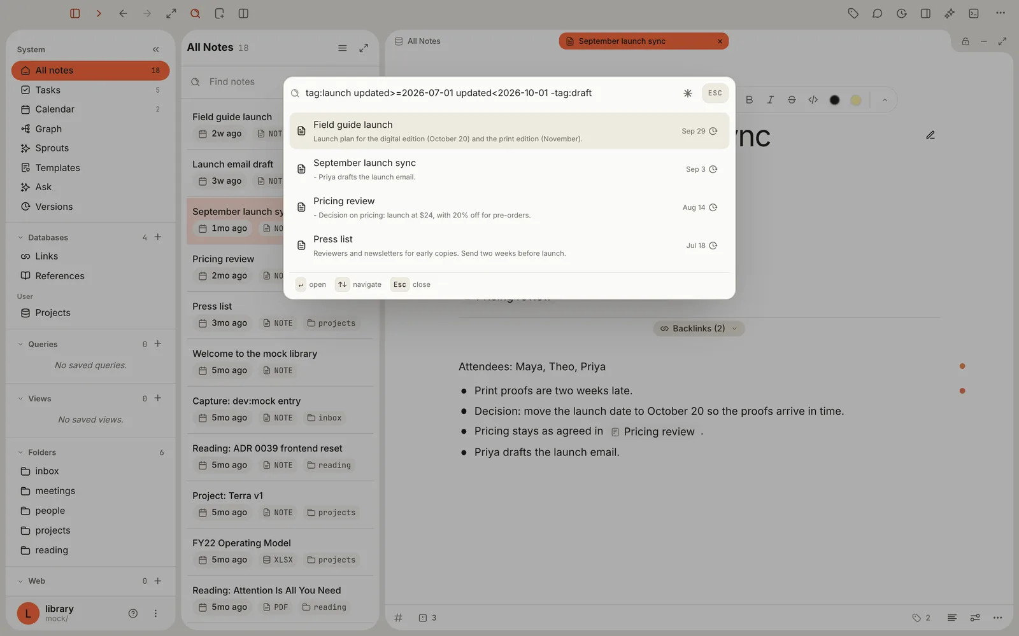This screenshot has height=636, width=1019.
Task: Click the asterisk icon in search dialog
Action: click(688, 93)
